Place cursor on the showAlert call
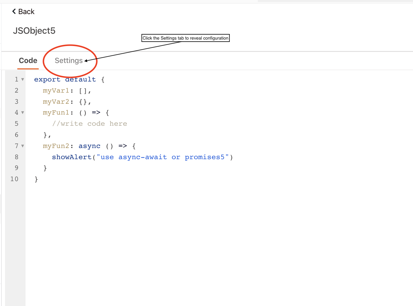413x306 pixels. (x=72, y=157)
